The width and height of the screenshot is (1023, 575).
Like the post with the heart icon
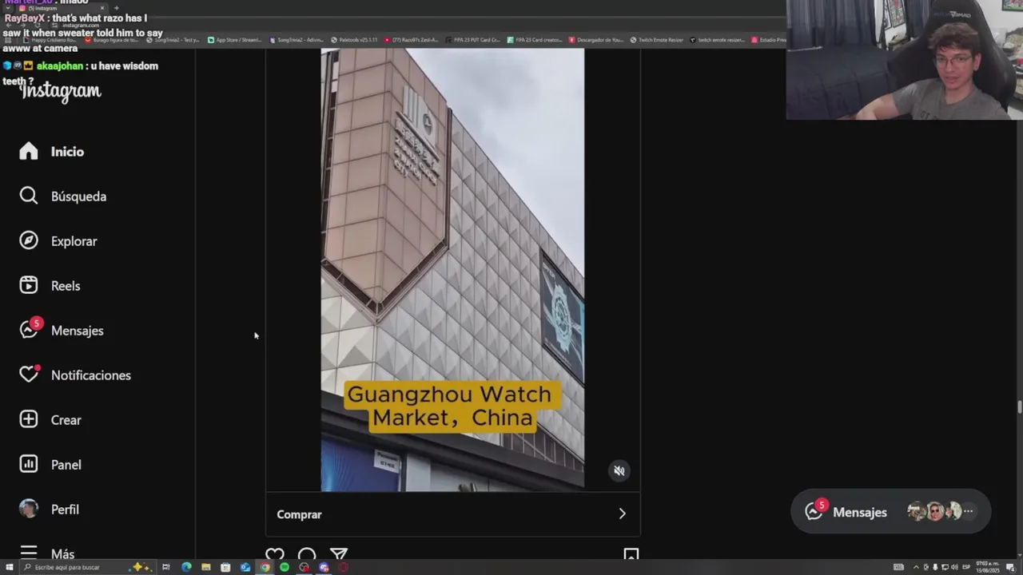(x=275, y=555)
